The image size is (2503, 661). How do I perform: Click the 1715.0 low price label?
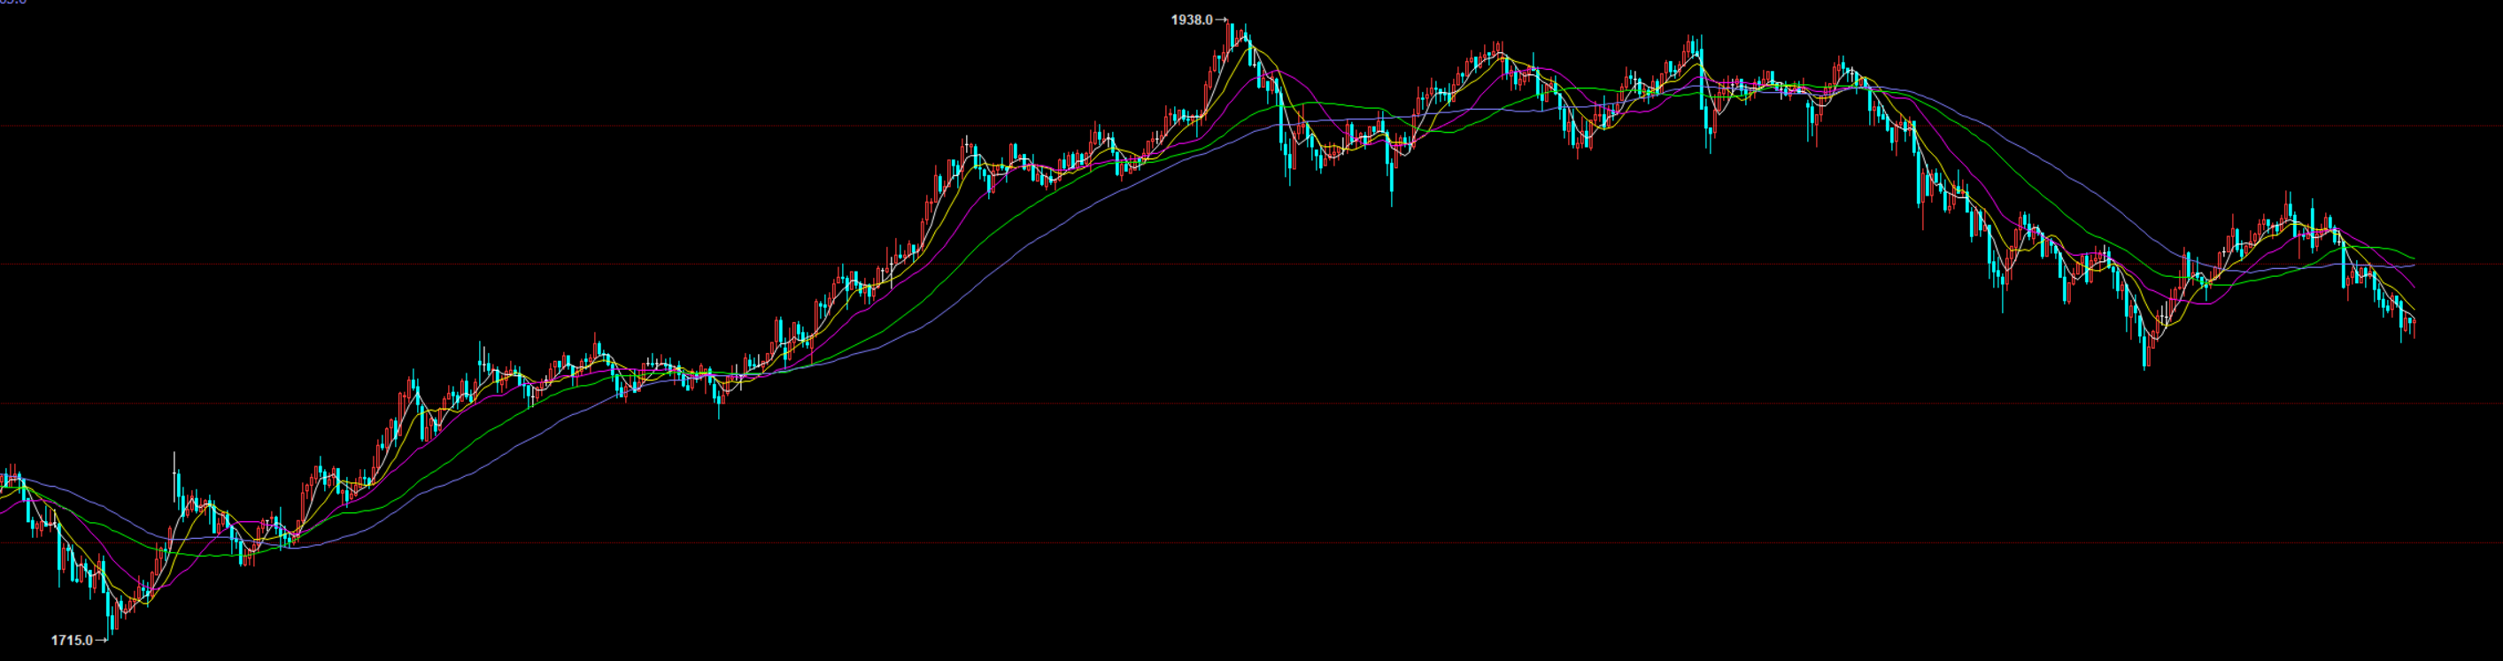71,640
